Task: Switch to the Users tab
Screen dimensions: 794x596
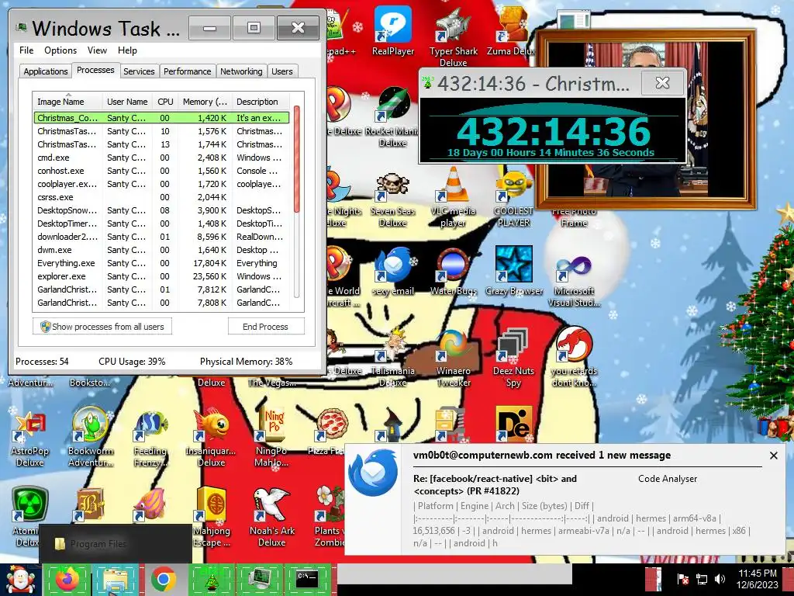Action: pyautogui.click(x=281, y=71)
